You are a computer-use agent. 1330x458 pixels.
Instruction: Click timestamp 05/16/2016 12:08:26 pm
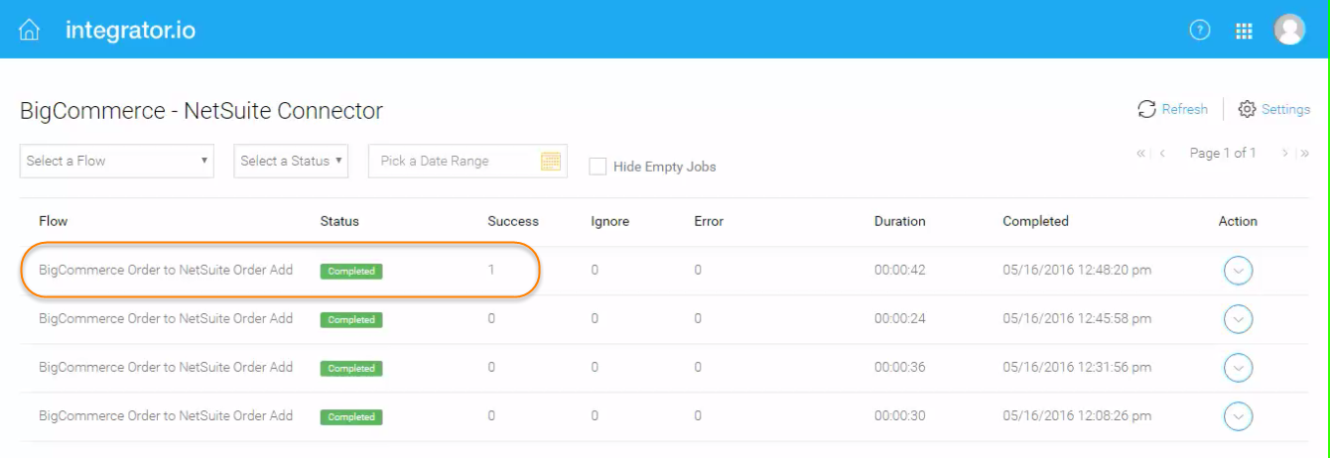tap(1077, 415)
